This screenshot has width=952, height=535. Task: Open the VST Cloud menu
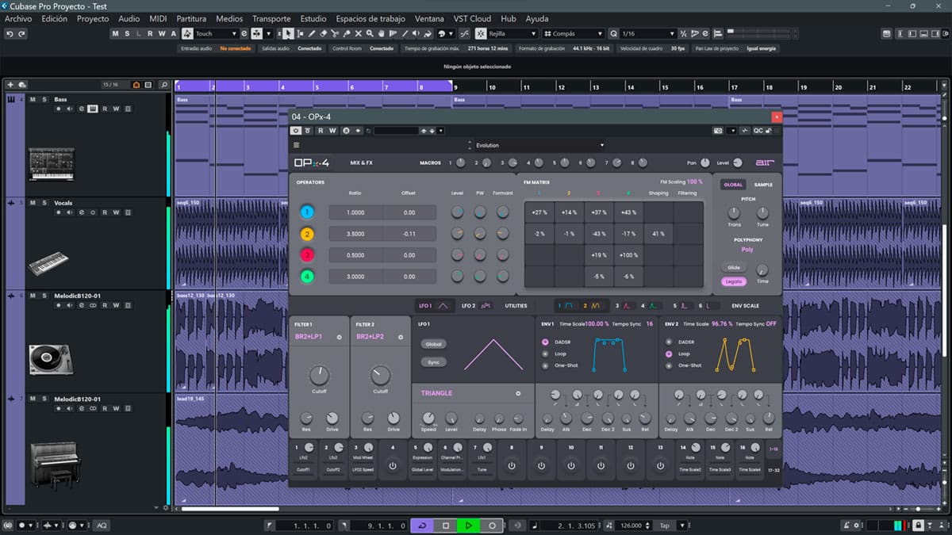point(472,18)
